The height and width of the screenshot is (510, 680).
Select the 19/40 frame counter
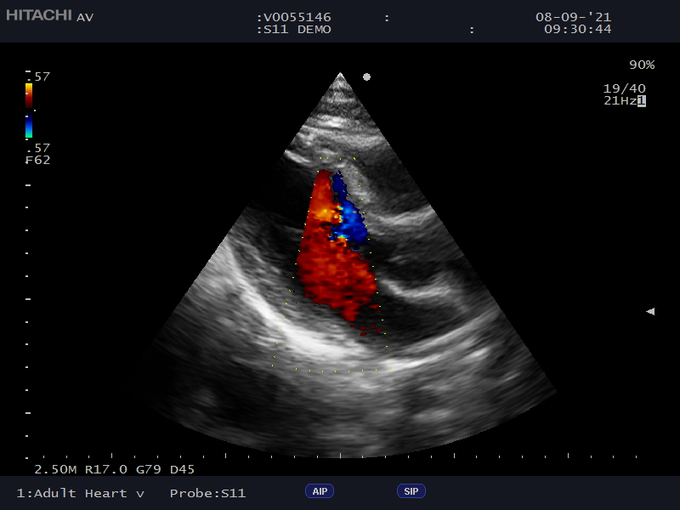[x=624, y=88]
